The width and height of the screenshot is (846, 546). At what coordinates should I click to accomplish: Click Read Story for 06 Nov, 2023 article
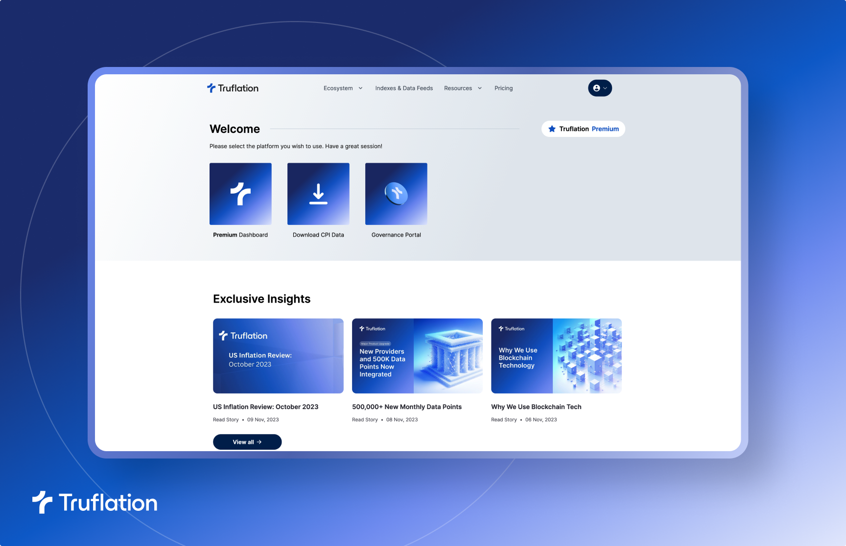pos(504,420)
